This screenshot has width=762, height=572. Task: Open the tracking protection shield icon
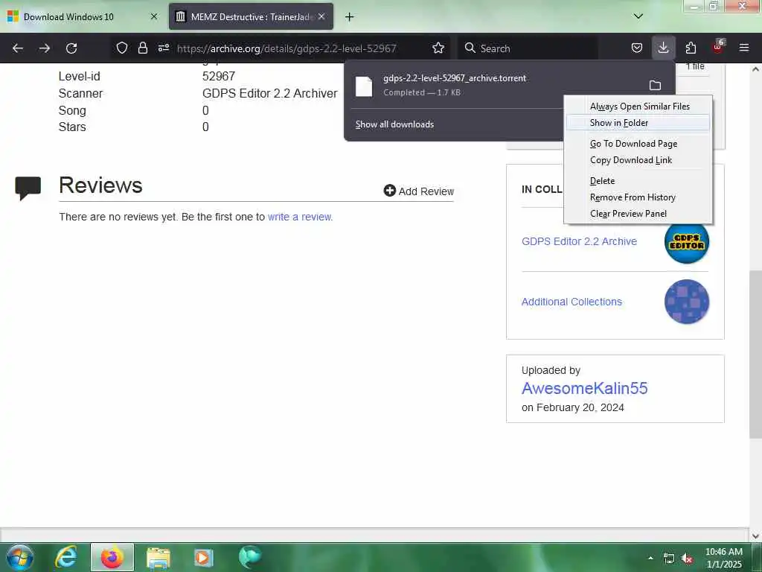(x=122, y=48)
